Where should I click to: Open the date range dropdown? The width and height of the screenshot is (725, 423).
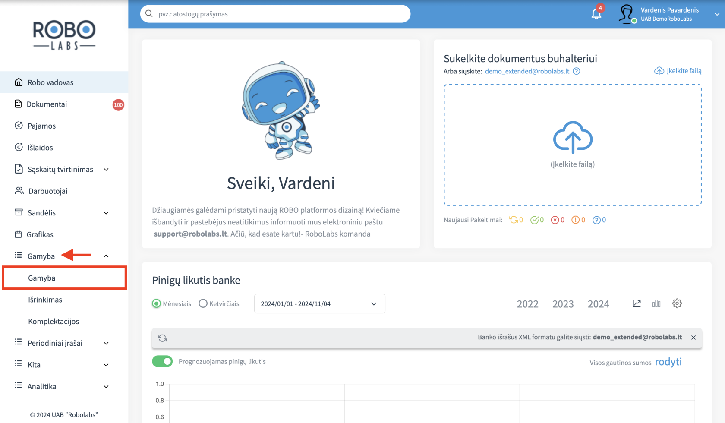[319, 304]
